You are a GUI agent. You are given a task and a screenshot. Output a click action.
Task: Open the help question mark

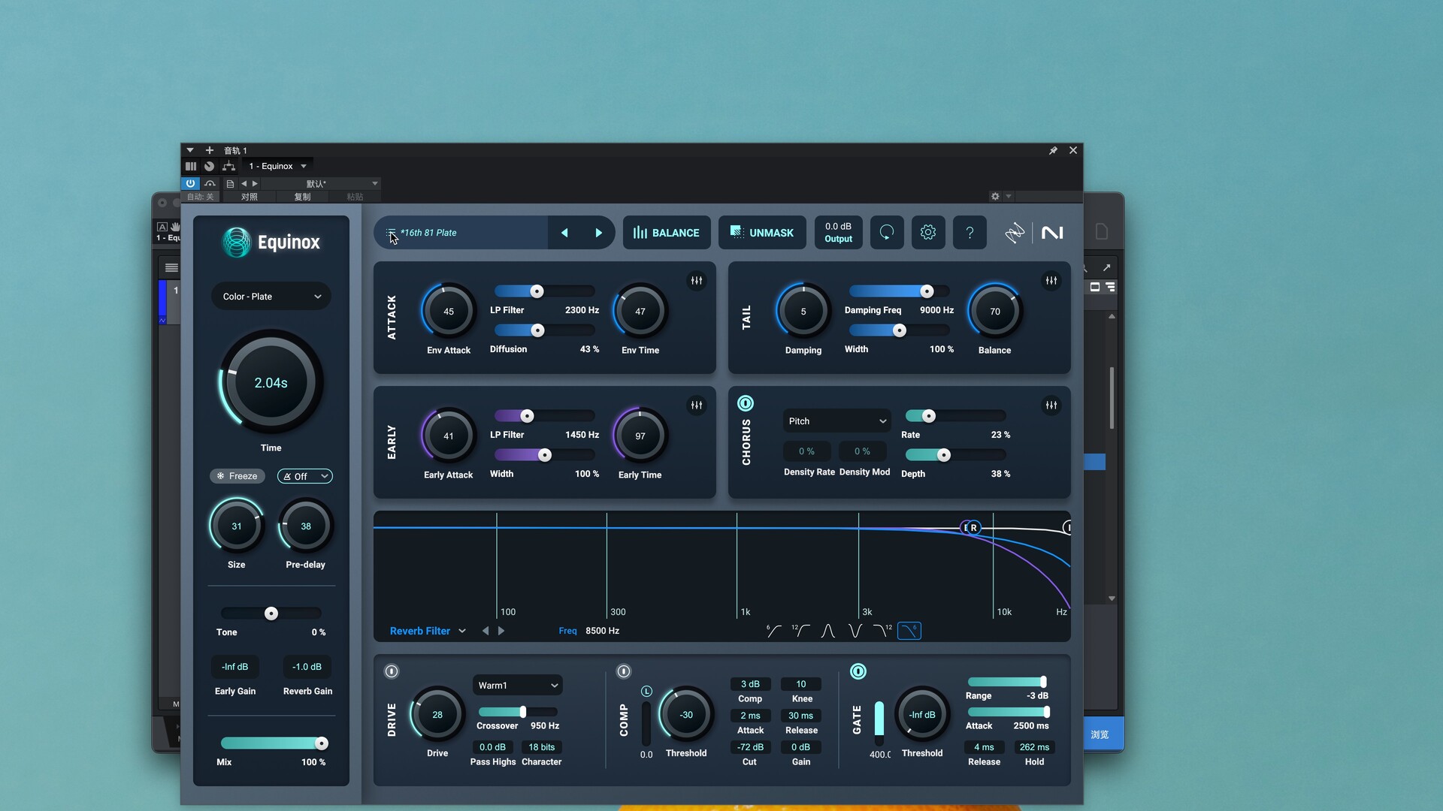tap(970, 233)
